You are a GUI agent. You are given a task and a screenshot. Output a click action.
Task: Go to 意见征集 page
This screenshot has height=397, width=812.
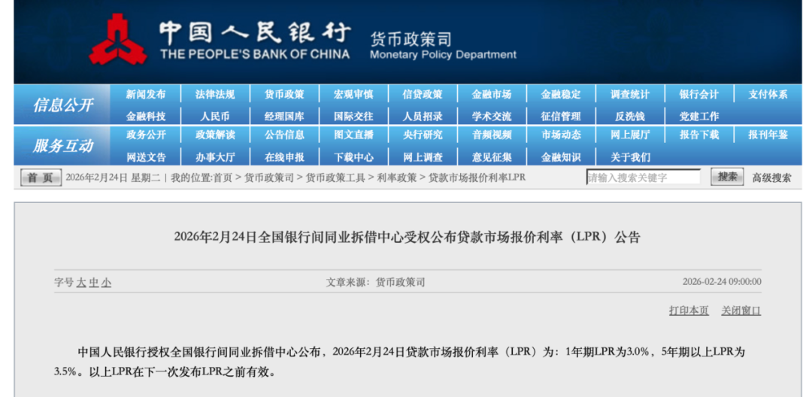click(x=492, y=157)
